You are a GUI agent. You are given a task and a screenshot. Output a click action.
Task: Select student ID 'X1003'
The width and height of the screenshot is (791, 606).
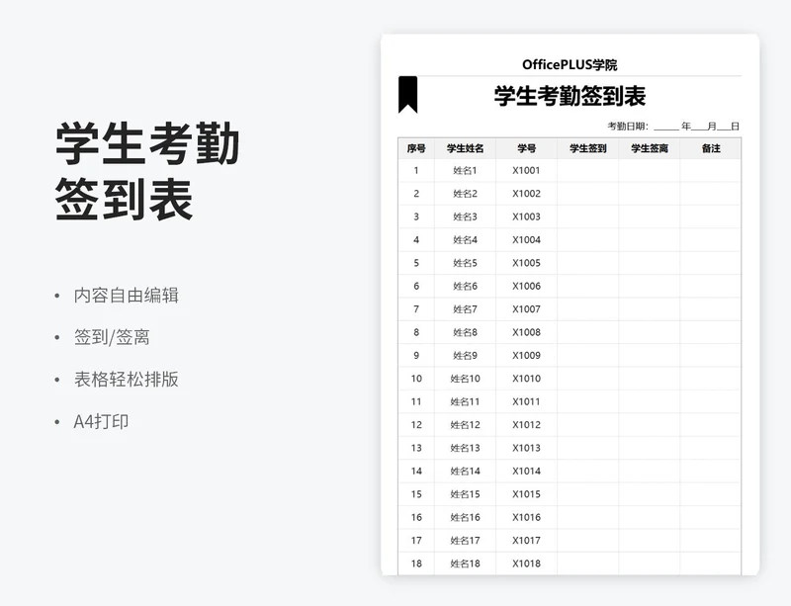pos(526,216)
